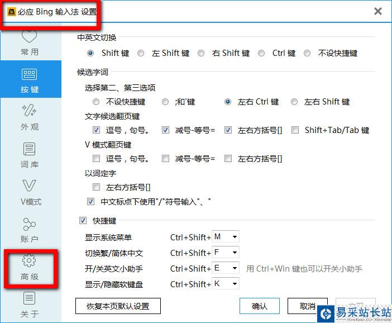Click the 候选字词 section heading
The width and height of the screenshot is (392, 323).
93,72
